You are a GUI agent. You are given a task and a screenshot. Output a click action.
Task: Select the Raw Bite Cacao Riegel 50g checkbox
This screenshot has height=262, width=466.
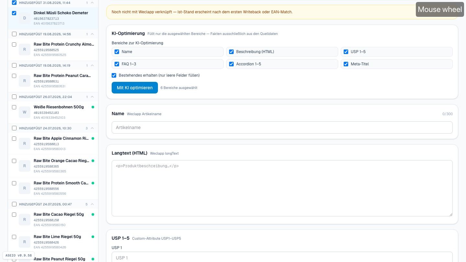(14, 214)
